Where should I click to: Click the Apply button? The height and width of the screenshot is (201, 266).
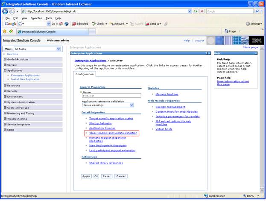tap(86, 176)
